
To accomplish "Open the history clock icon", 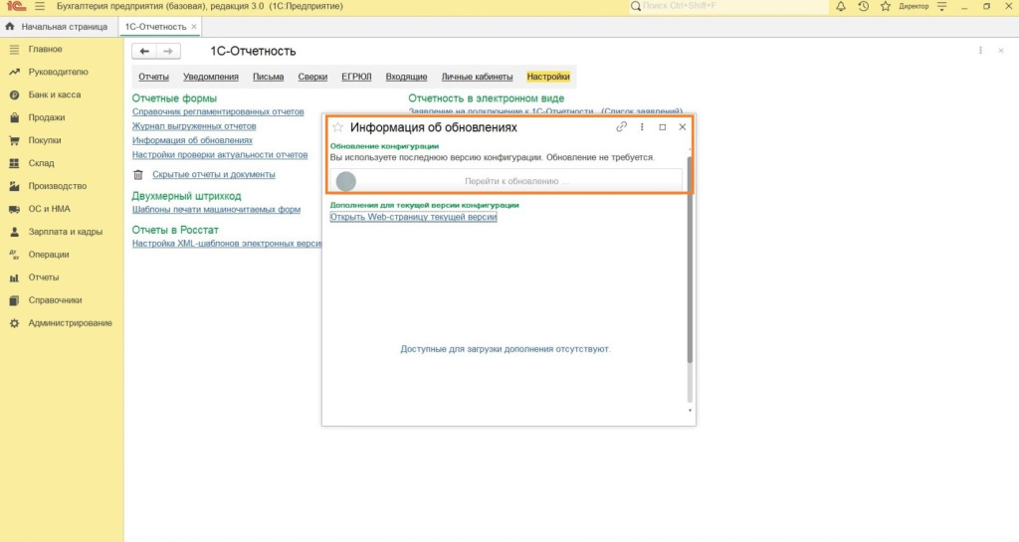I will coord(863,7).
